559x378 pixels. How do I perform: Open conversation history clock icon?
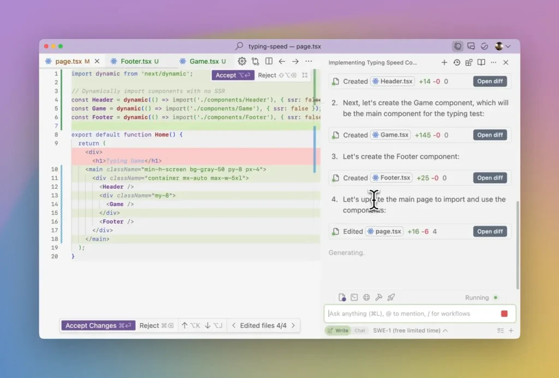(457, 62)
